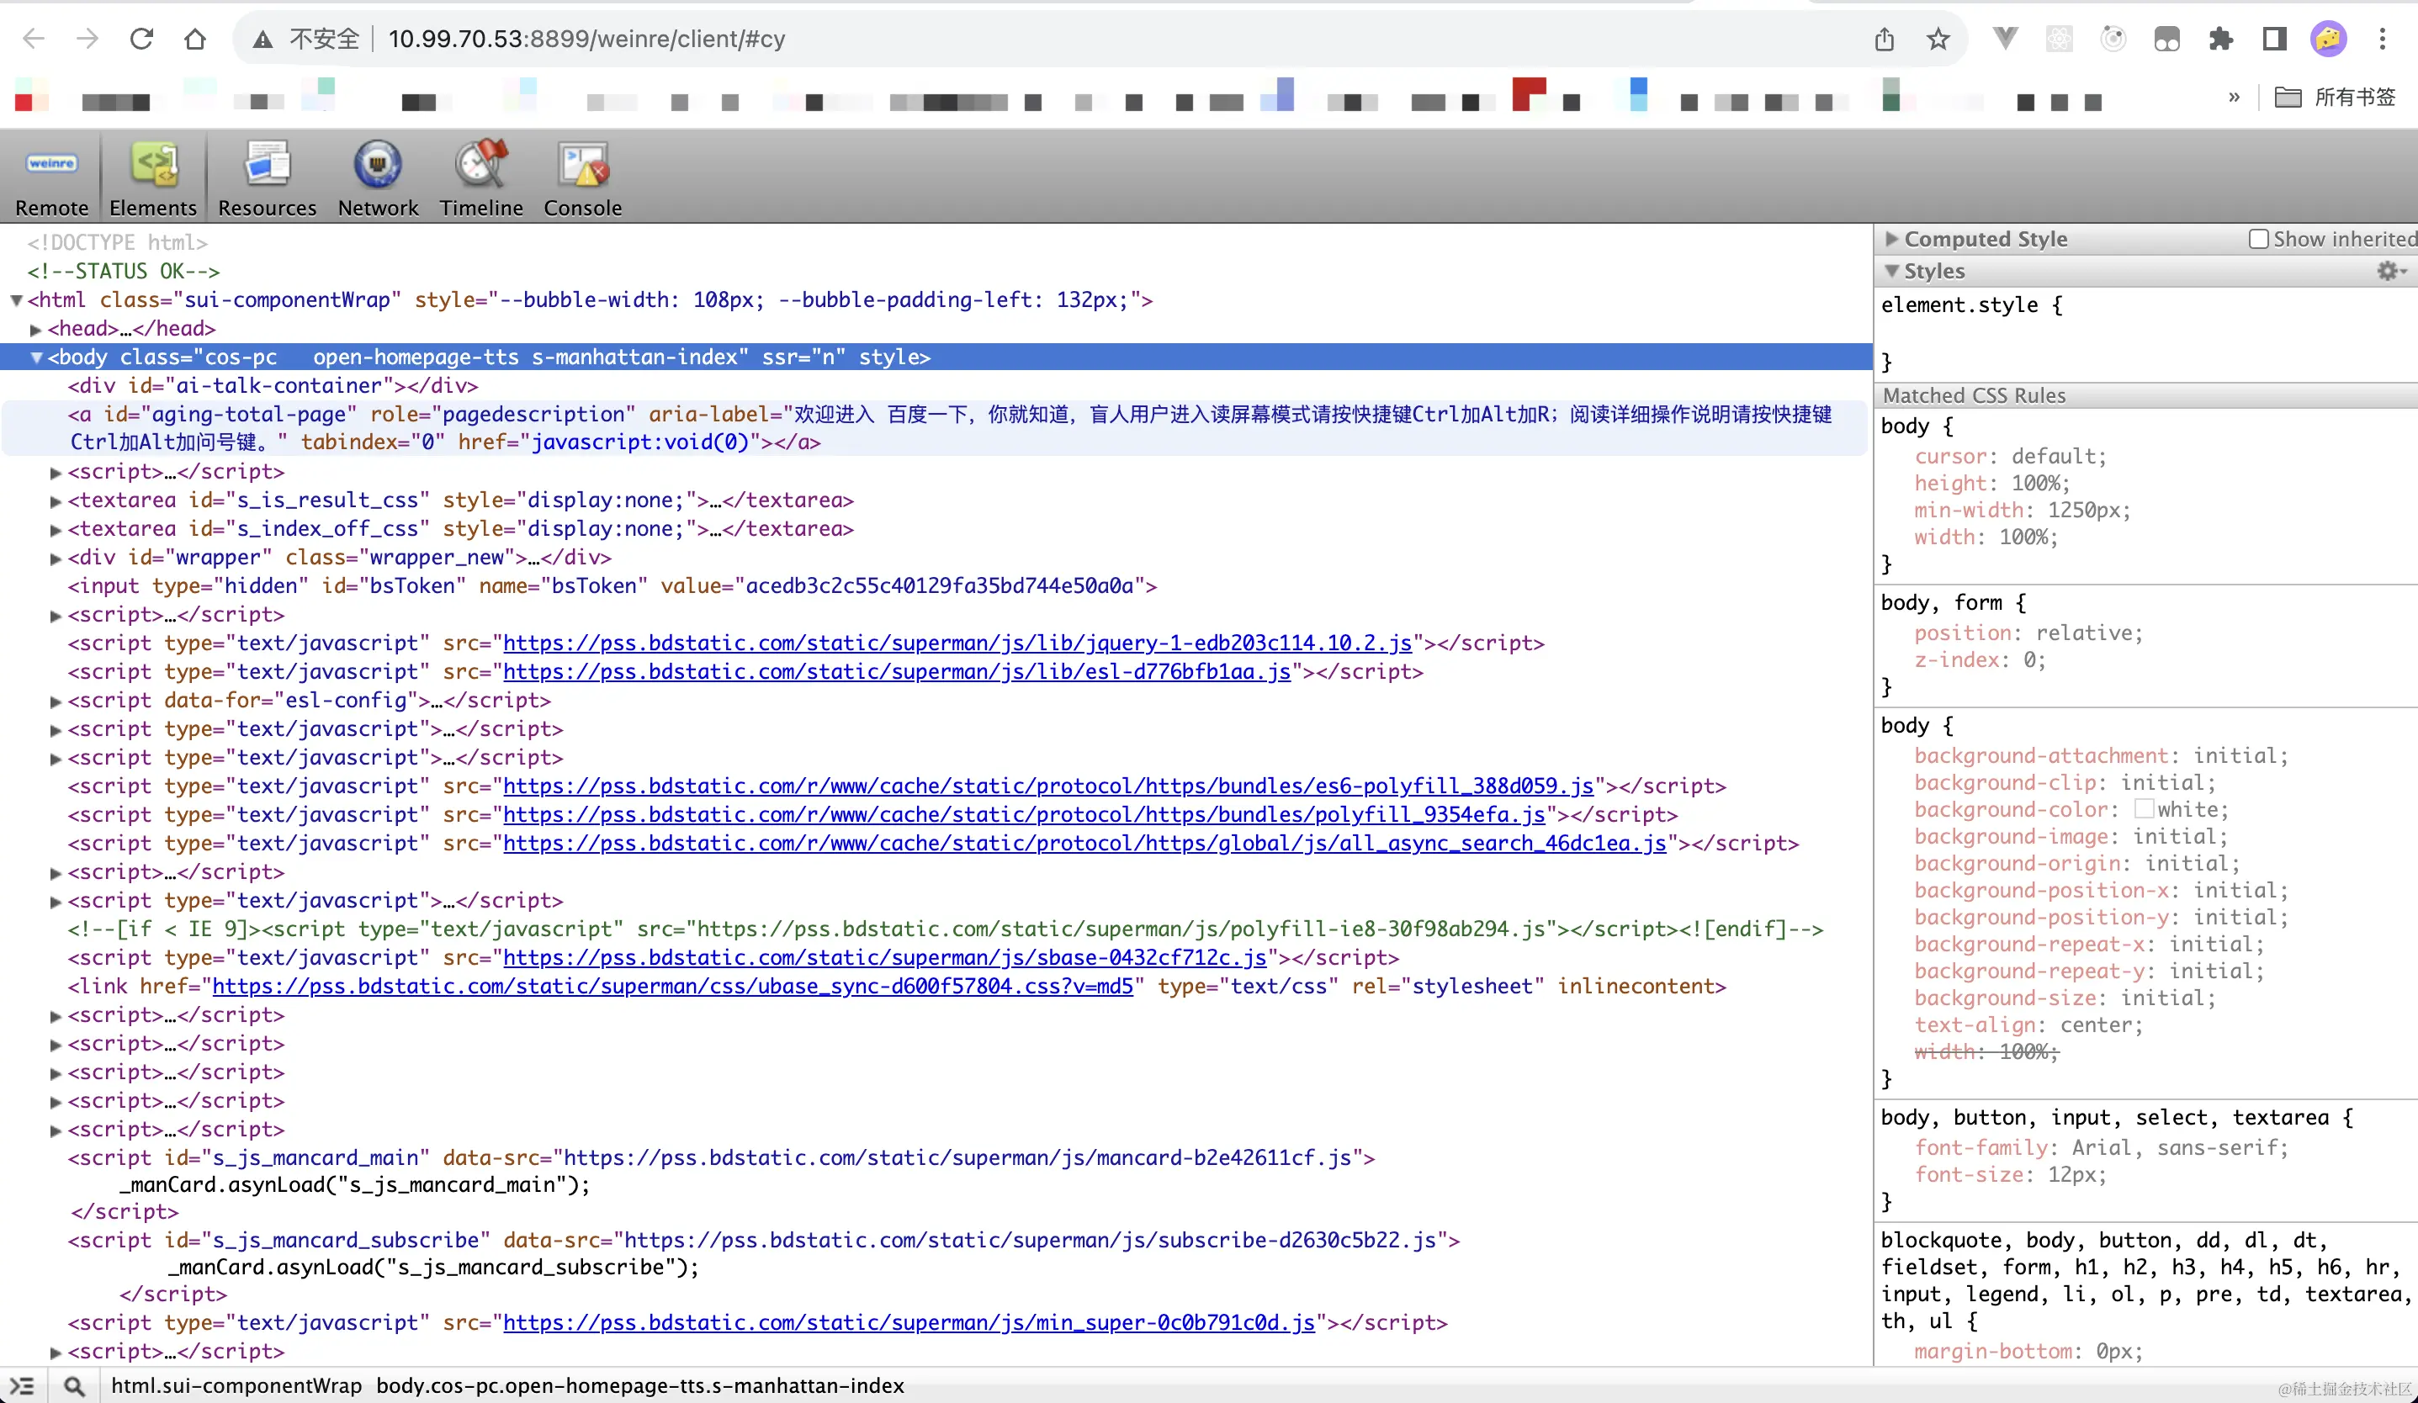Collapse the html sui-componentWrap node
The width and height of the screenshot is (2418, 1403).
(x=16, y=300)
